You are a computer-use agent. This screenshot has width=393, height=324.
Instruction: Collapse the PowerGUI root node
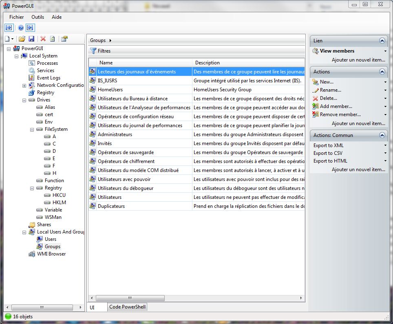click(9, 49)
